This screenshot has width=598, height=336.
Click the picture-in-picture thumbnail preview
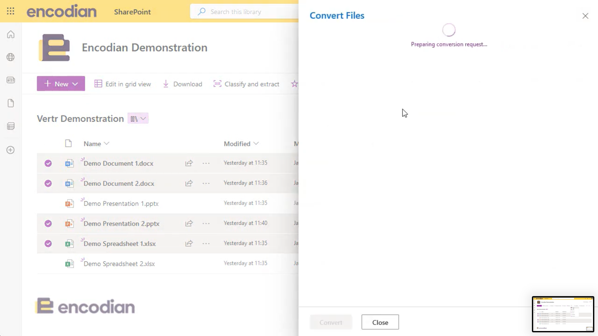(563, 314)
